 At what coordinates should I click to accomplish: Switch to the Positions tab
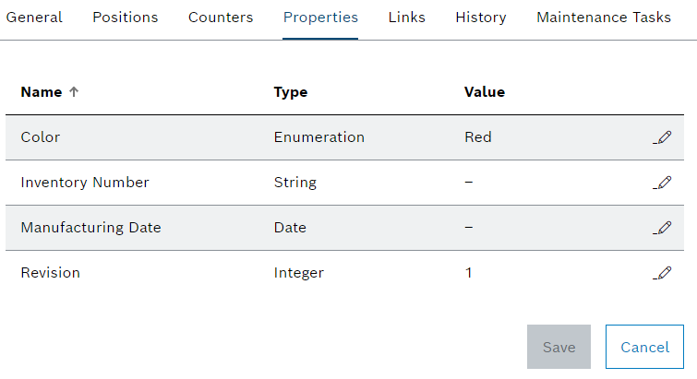[126, 18]
